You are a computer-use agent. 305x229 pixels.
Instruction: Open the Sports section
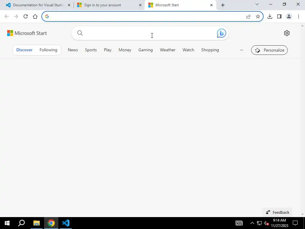point(91,50)
